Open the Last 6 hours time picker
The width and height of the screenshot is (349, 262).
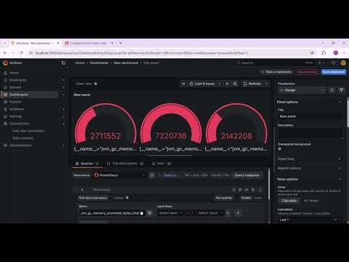pos(205,84)
